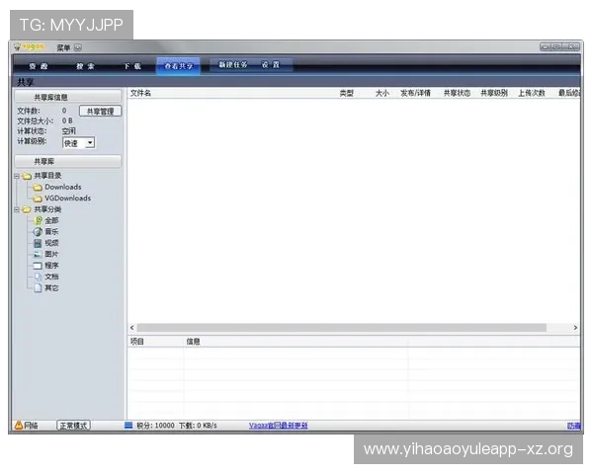Minimize the Vagaa window

click(x=546, y=46)
